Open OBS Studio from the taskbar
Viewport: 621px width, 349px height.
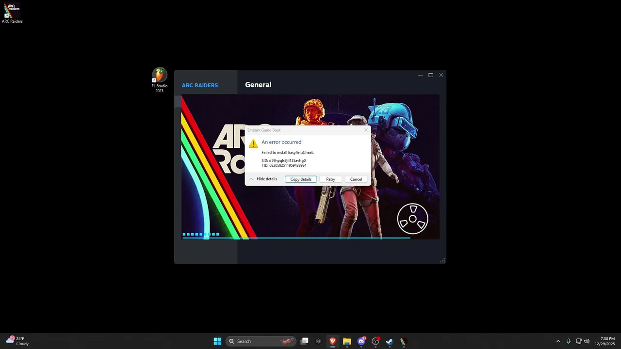pyautogui.click(x=376, y=341)
